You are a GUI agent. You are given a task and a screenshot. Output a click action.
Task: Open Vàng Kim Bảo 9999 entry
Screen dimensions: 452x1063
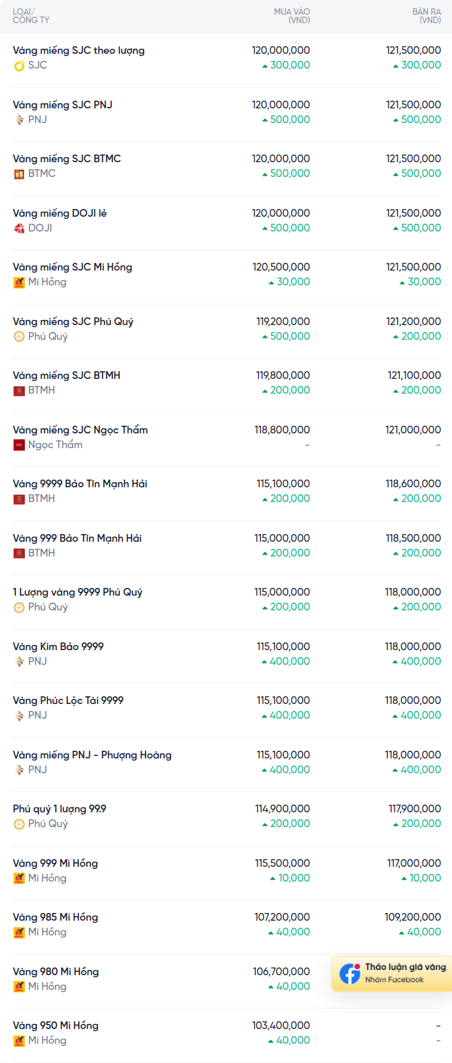pos(58,646)
